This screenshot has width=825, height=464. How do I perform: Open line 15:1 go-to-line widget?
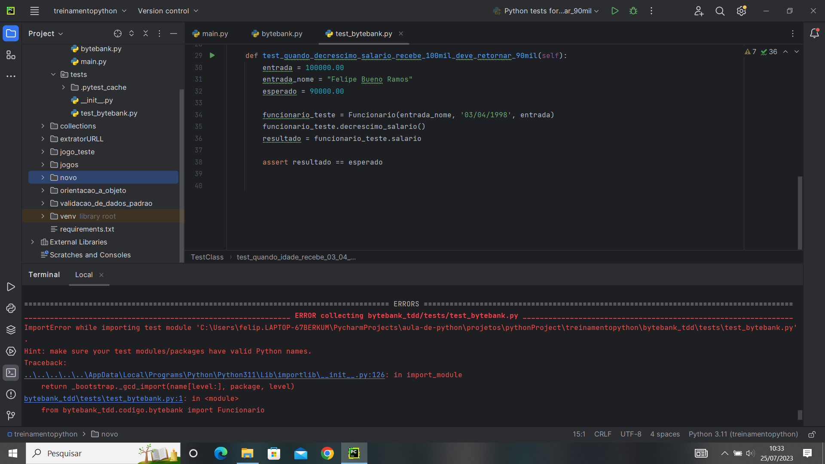579,434
